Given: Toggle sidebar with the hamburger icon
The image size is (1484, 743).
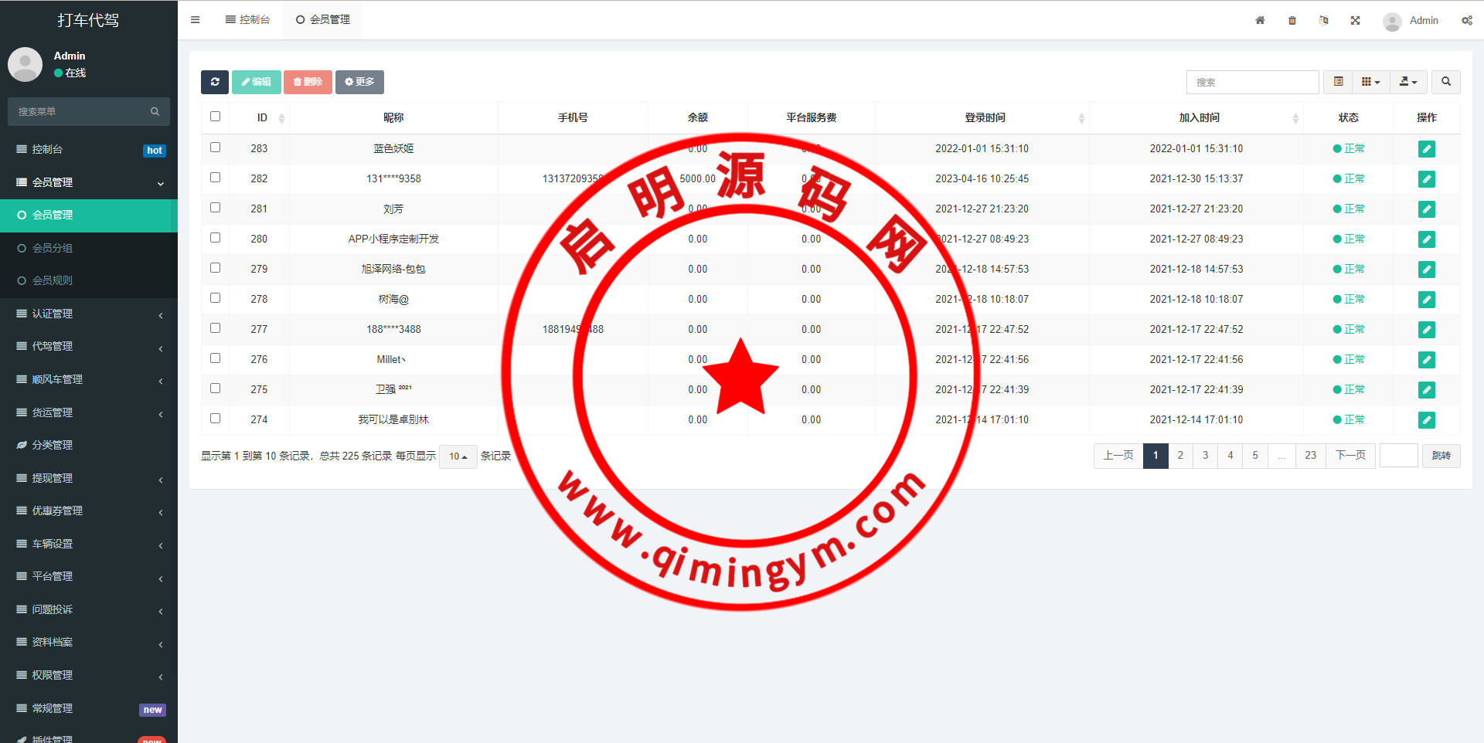Looking at the screenshot, I should (195, 20).
